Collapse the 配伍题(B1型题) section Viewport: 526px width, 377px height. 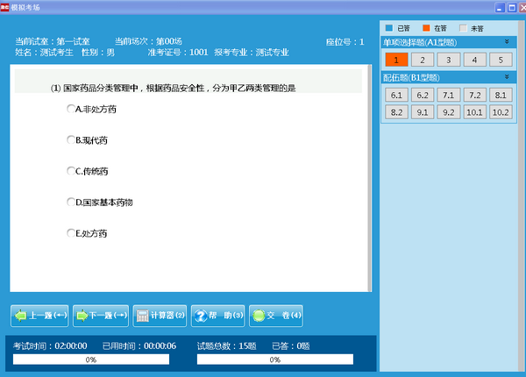[506, 77]
